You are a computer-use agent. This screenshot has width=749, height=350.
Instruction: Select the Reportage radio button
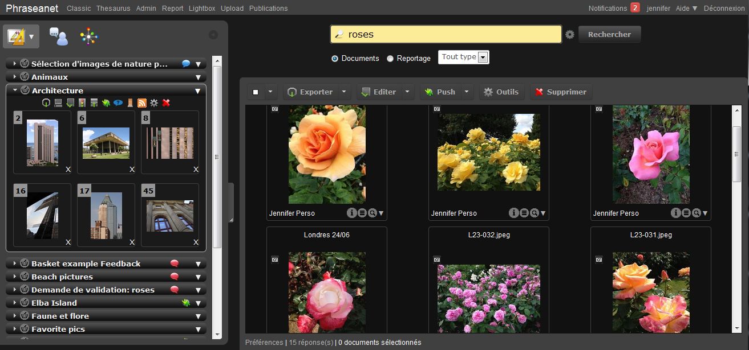[391, 58]
